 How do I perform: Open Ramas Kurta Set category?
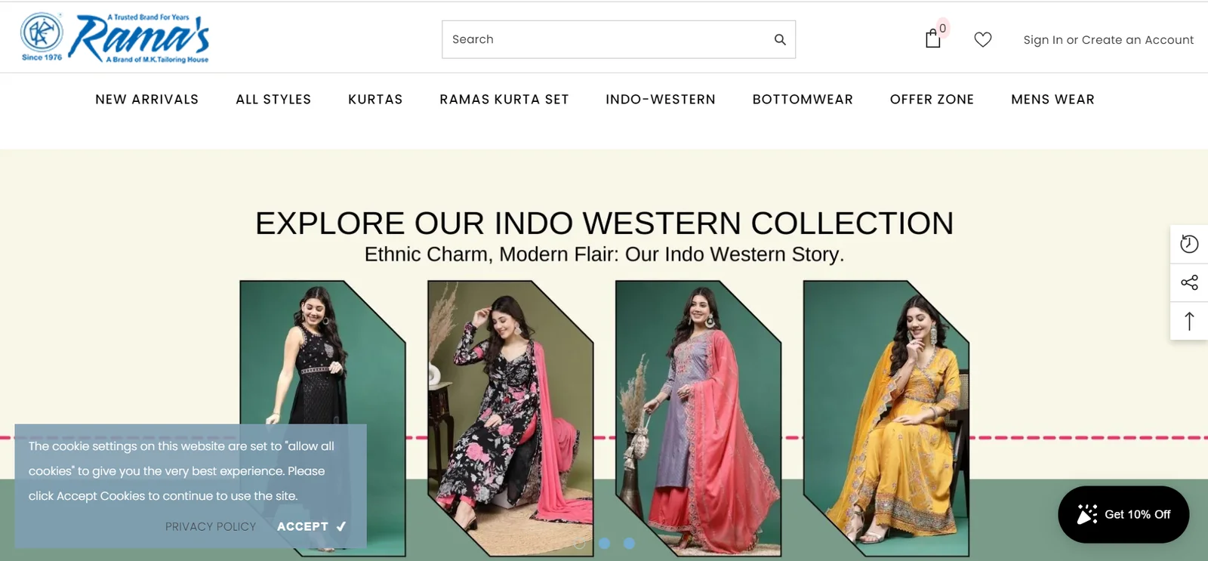(504, 100)
